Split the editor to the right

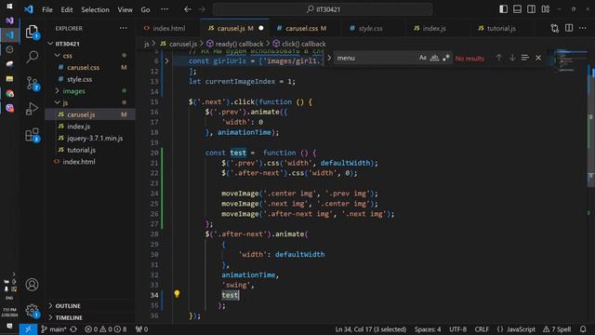[x=569, y=28]
